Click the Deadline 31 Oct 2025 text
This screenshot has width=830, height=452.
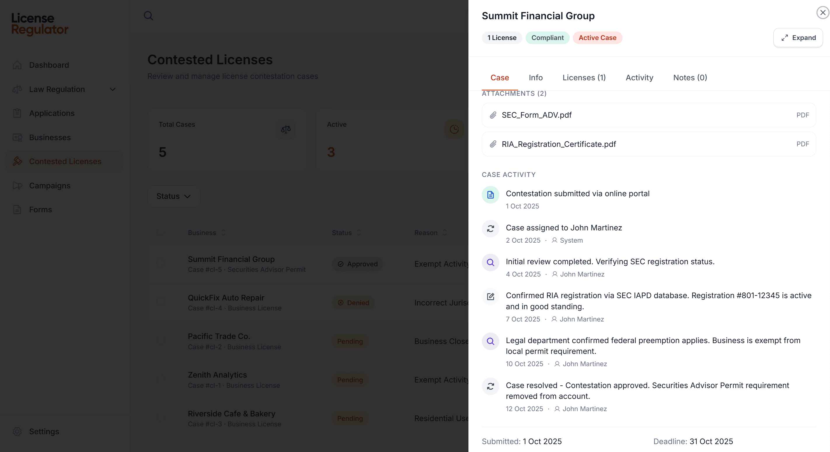(x=693, y=441)
